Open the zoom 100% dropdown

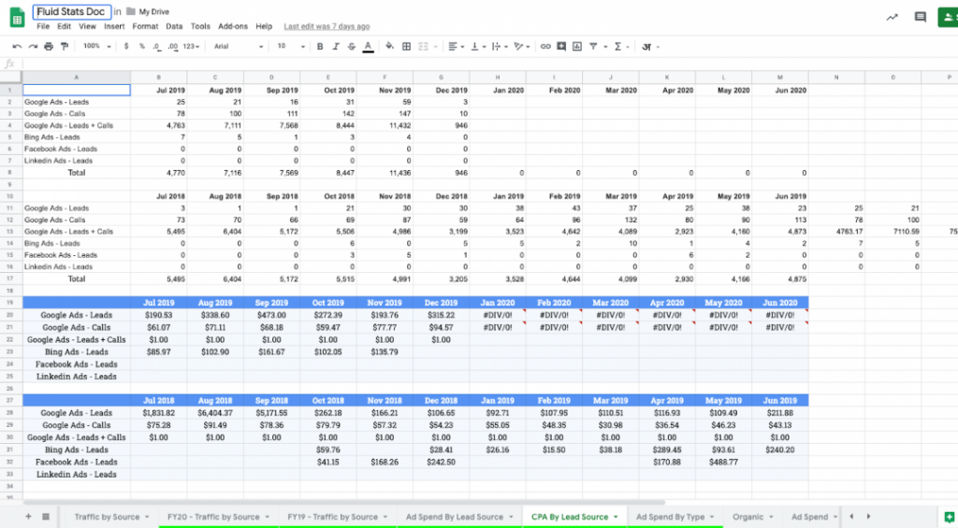94,46
